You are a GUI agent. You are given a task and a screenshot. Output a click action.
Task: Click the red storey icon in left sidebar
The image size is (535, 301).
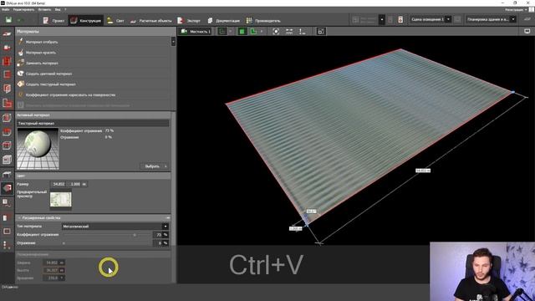point(7,74)
